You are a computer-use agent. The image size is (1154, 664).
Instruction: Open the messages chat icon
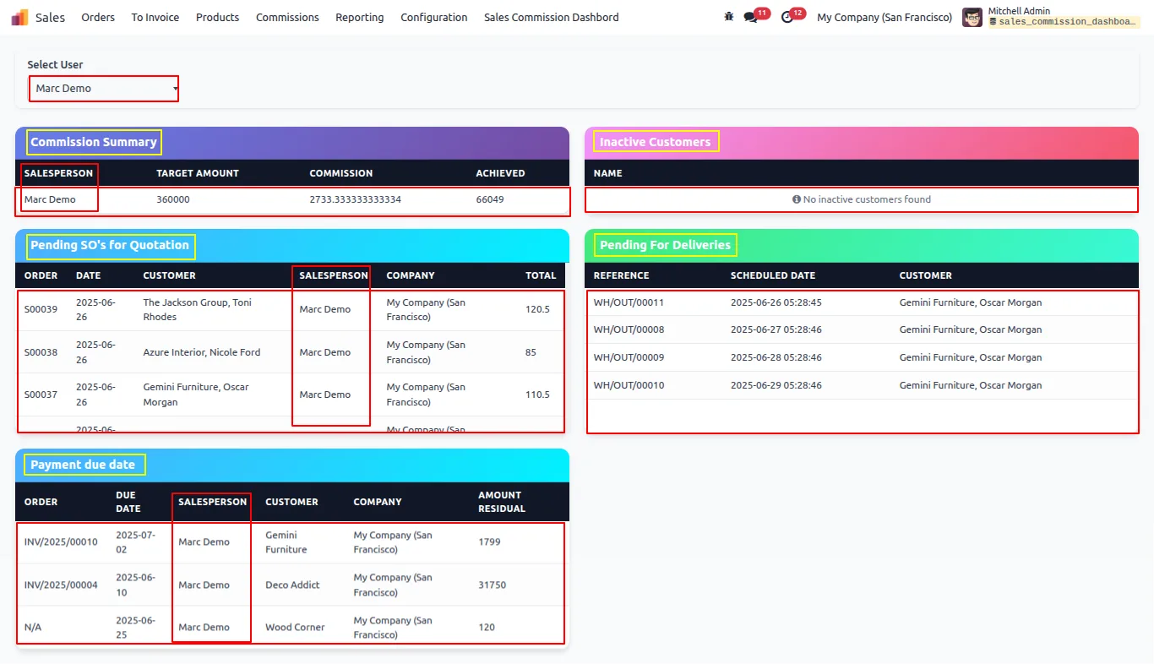pyautogui.click(x=750, y=17)
